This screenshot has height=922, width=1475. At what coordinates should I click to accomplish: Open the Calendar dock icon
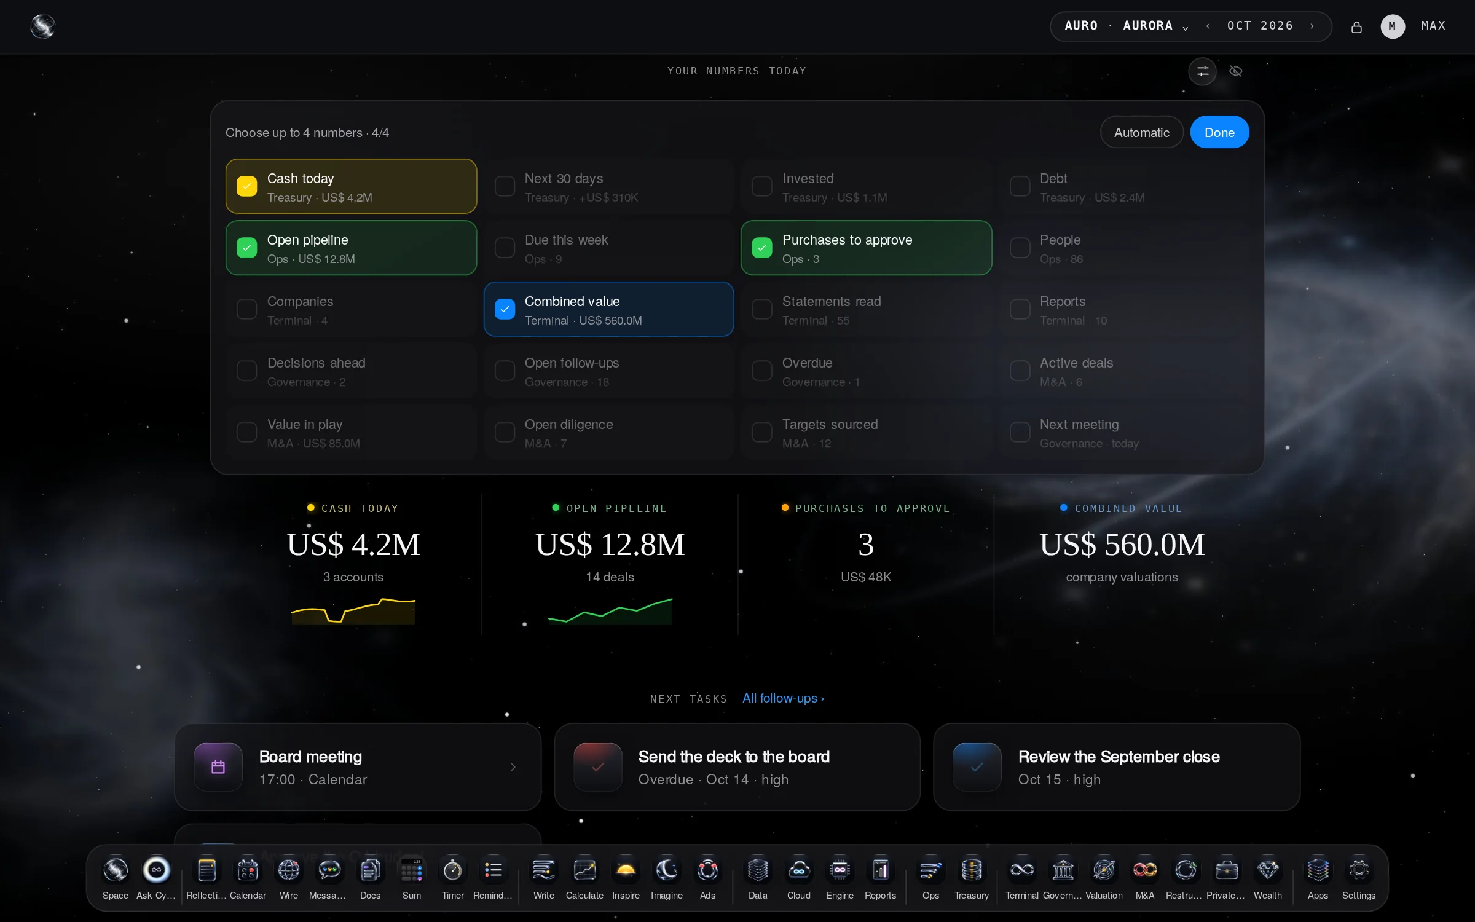248,878
